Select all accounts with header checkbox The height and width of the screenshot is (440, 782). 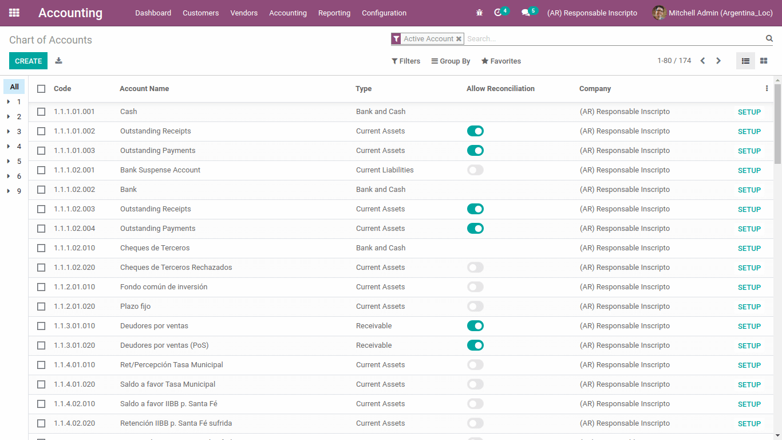[x=41, y=89]
